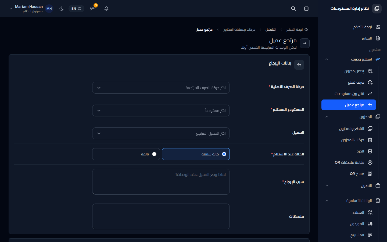The image size is (387, 242).
Task: Open حركة الصرف الأصلية dropdown
Action: click(161, 88)
